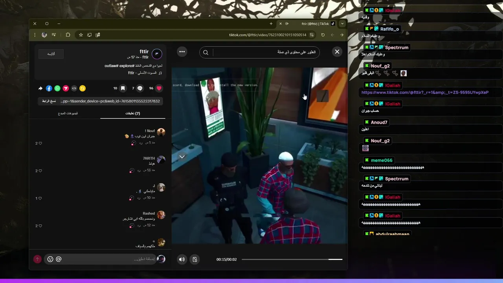The image size is (503, 283).
Task: Click the #explore hashtag in the caption
Action: tap(128, 66)
